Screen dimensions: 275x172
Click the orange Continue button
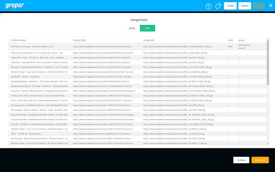pyautogui.click(x=260, y=160)
